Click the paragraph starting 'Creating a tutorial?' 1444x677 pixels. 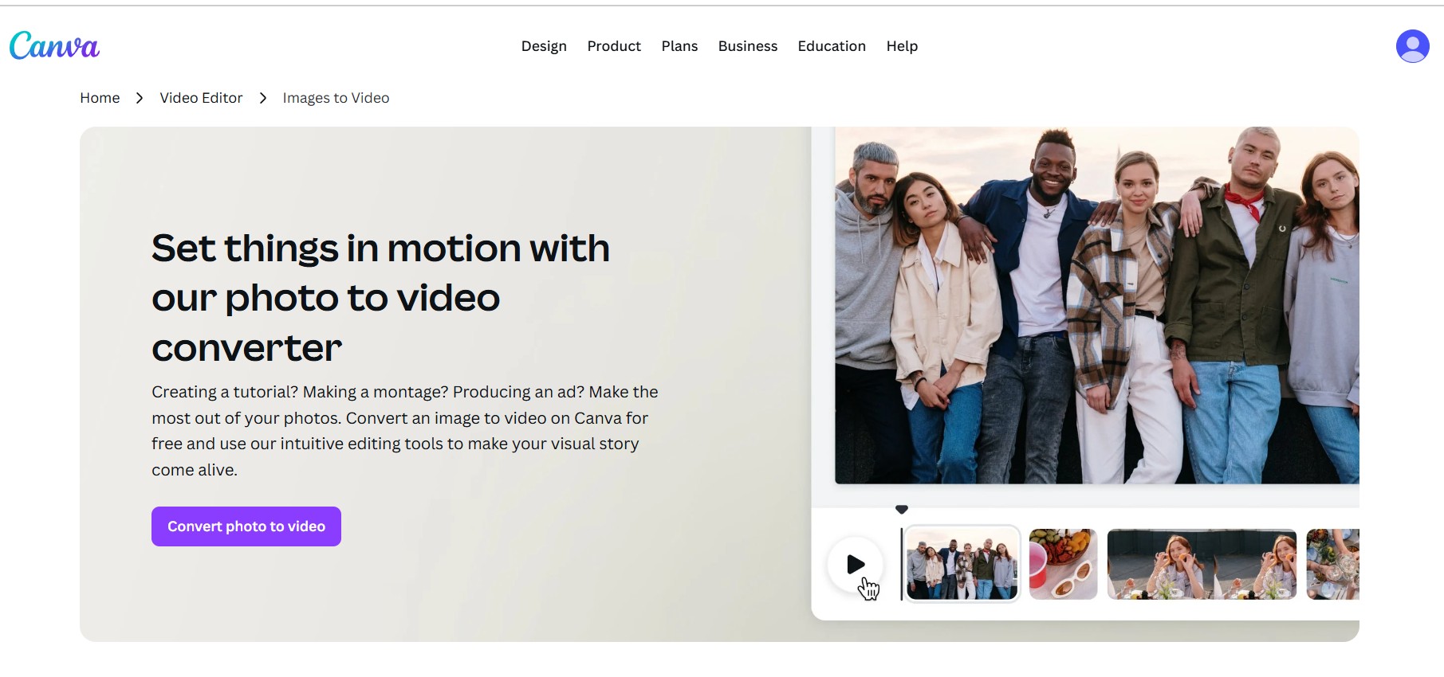tap(405, 431)
